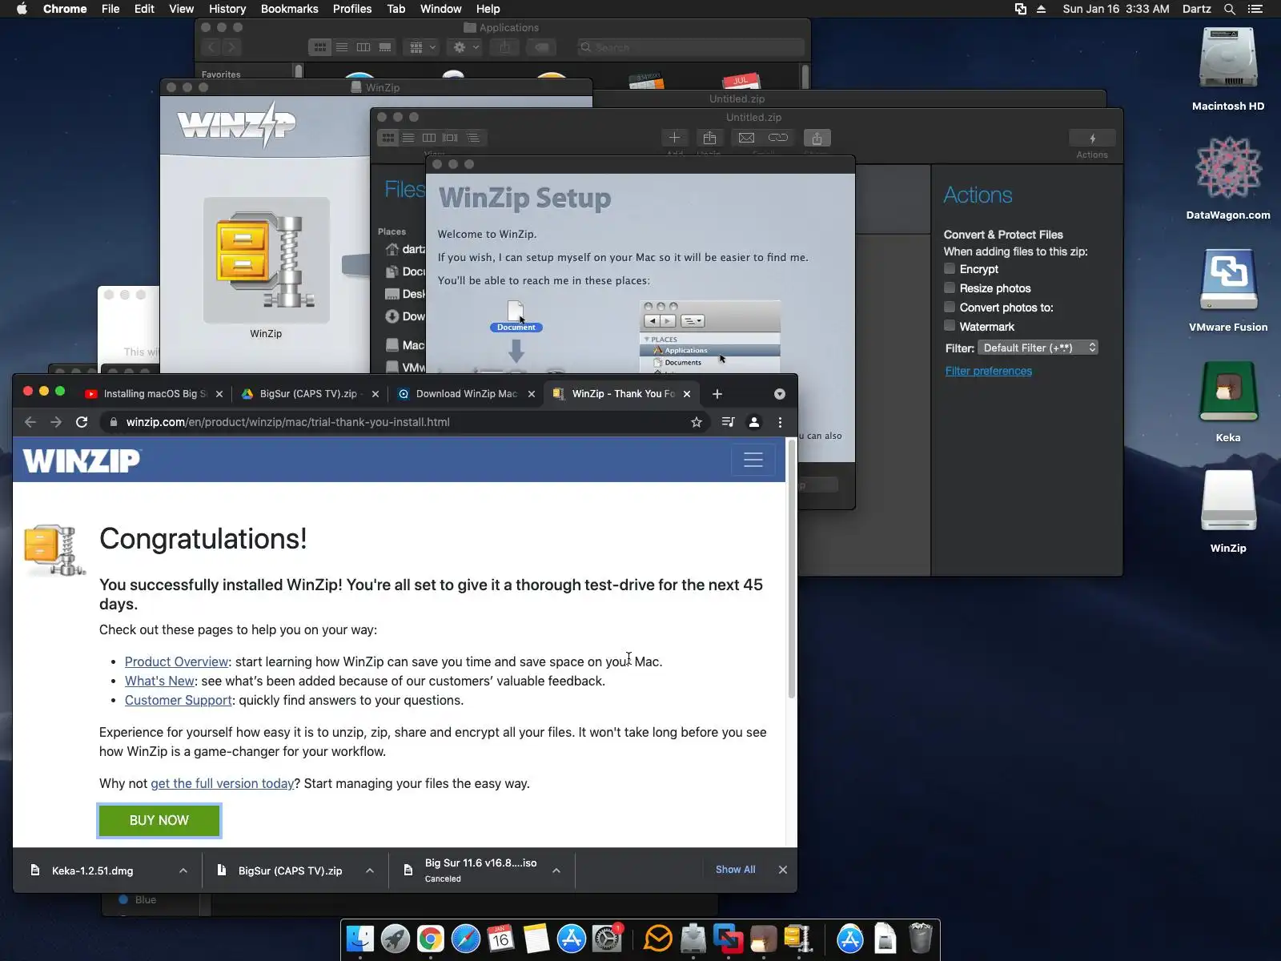
Task: Open the Chrome profile avatar icon
Action: coord(754,422)
